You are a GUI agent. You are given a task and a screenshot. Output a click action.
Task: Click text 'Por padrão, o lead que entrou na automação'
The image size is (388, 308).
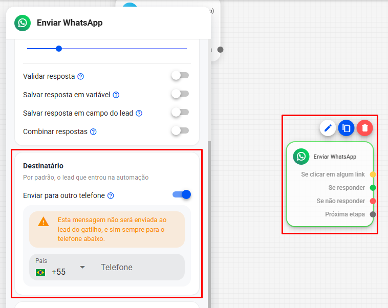pos(85,178)
